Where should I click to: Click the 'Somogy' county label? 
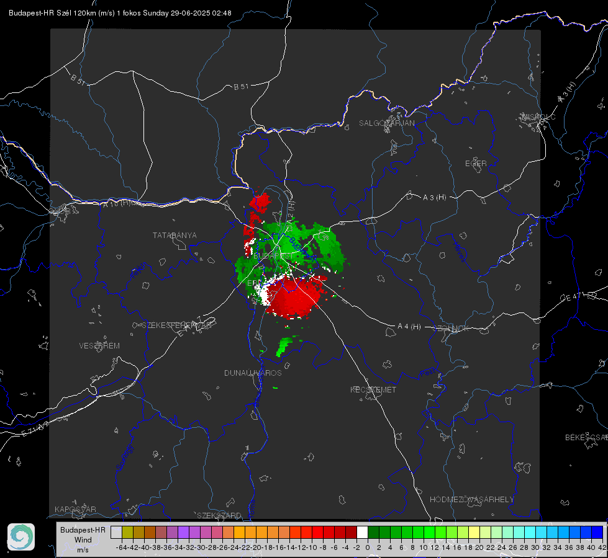pyautogui.click(x=124, y=458)
